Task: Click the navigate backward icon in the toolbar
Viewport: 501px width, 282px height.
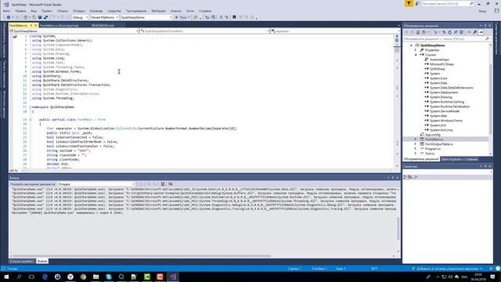Action: pyautogui.click(x=9, y=17)
